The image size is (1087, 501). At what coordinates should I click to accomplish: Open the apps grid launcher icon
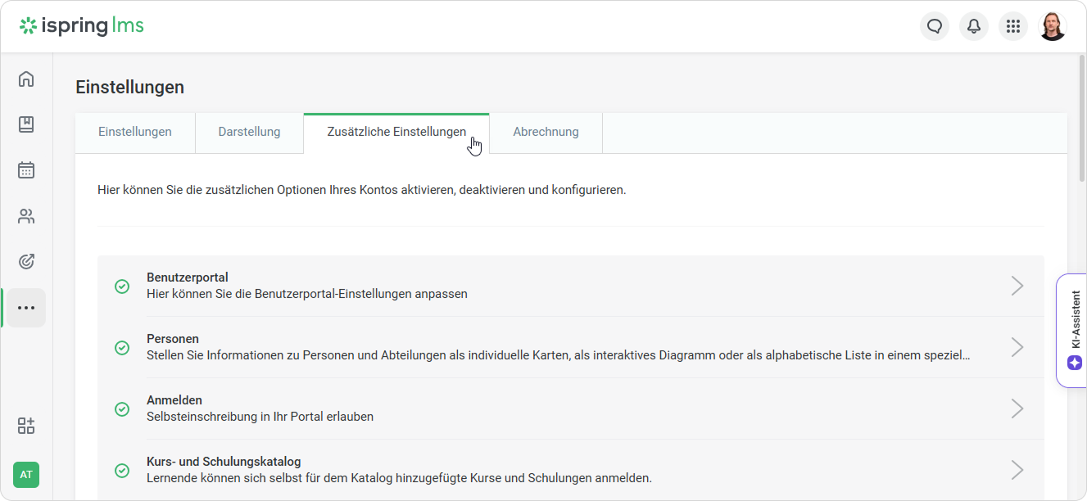point(1013,26)
